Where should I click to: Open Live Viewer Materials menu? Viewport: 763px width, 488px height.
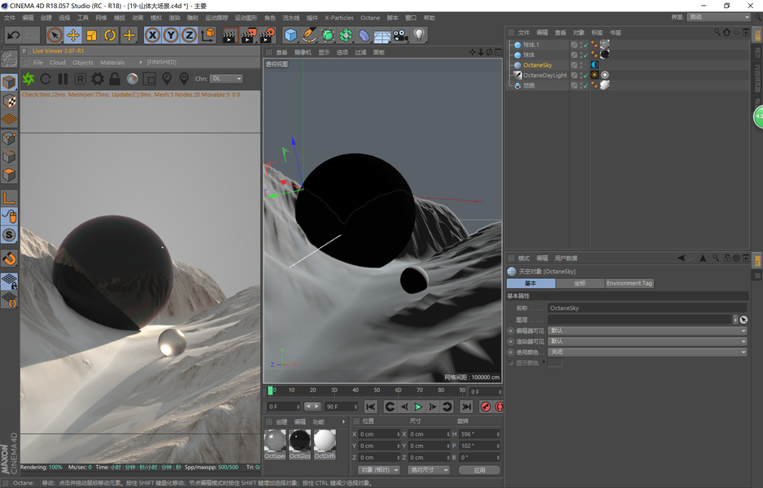tap(112, 63)
